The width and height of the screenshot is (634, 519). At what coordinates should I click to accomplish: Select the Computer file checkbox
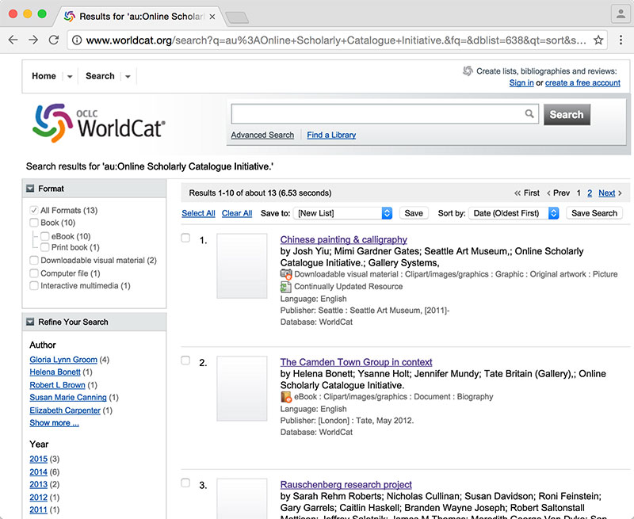point(34,273)
